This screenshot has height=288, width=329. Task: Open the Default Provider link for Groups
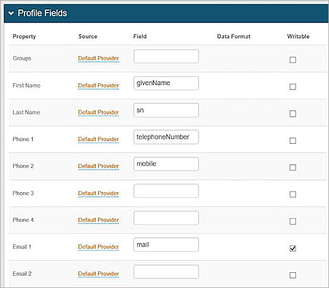coord(98,58)
